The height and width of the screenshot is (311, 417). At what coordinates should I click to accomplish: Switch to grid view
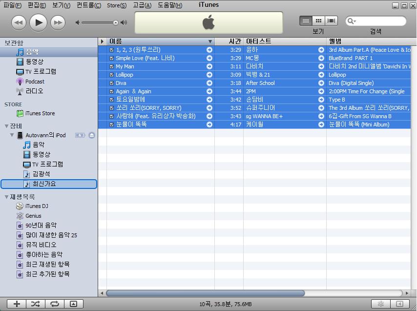[318, 21]
